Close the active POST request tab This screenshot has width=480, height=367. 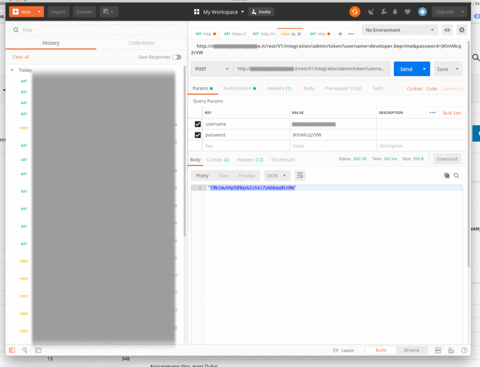point(300,34)
